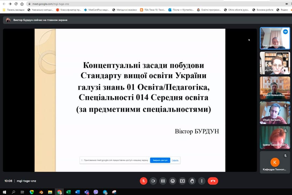Click the 10:08 meeting time

point(8,181)
